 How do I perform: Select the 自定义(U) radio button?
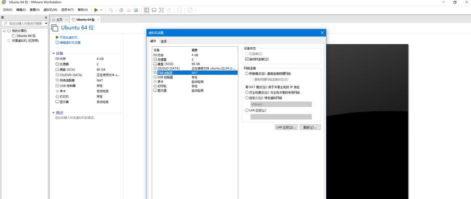point(247,98)
